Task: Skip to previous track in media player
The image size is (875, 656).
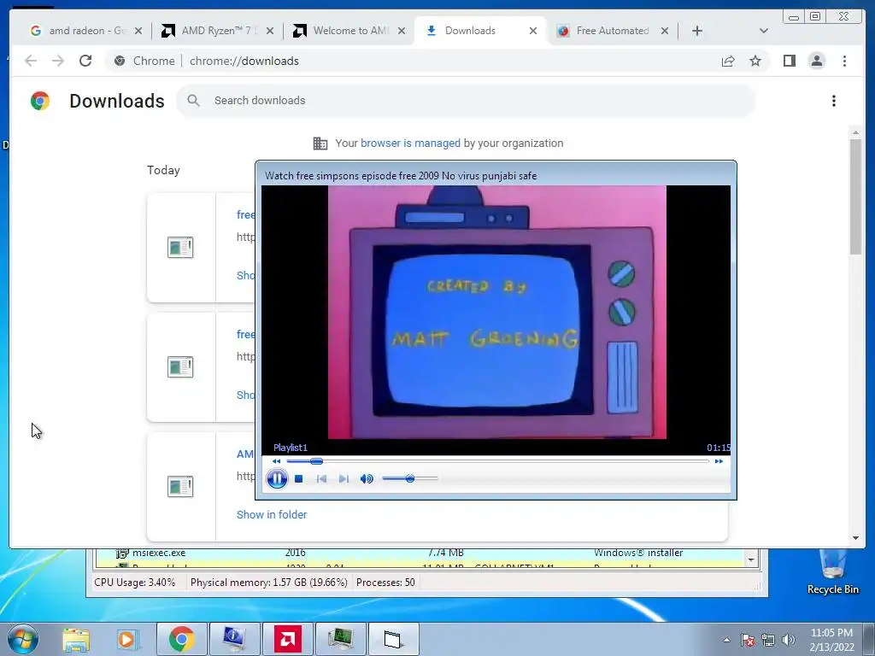Action: tap(321, 478)
